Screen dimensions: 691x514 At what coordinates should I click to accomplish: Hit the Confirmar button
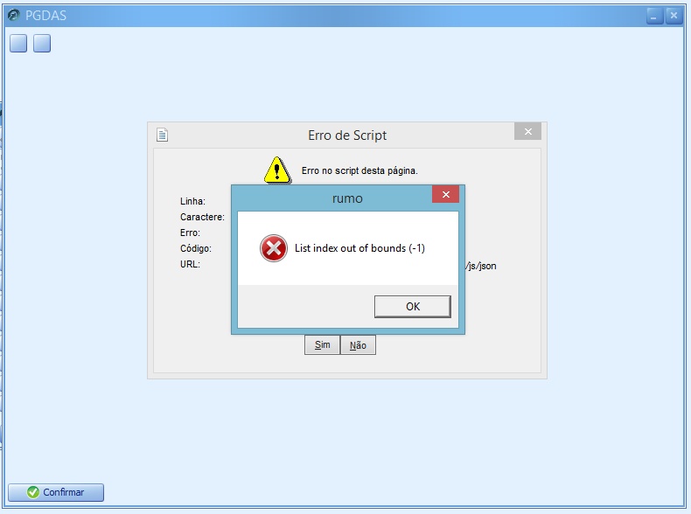(x=56, y=492)
